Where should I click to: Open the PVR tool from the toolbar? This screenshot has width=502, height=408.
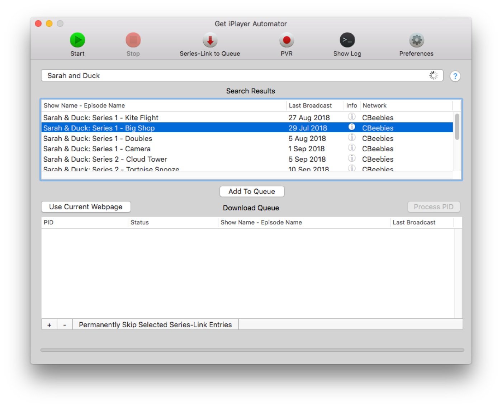[286, 40]
